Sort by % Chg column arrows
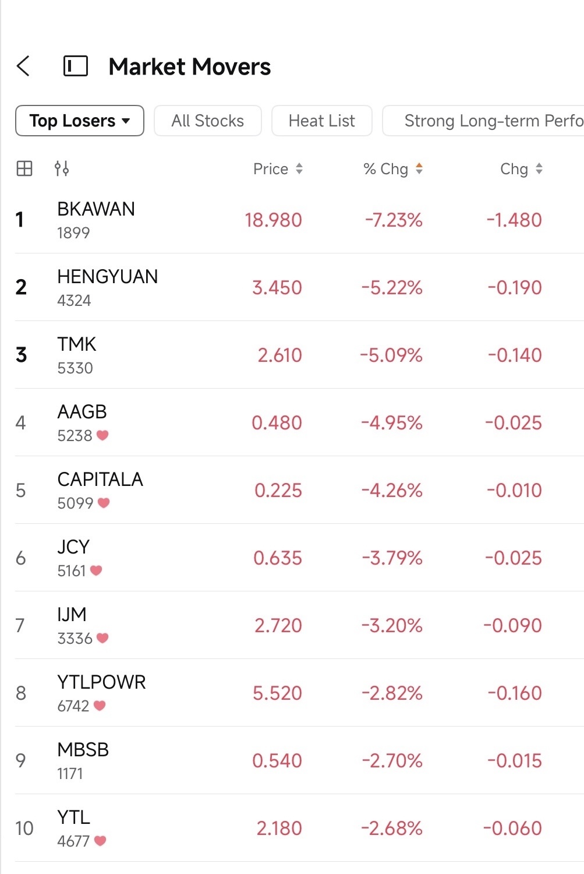 coord(393,169)
